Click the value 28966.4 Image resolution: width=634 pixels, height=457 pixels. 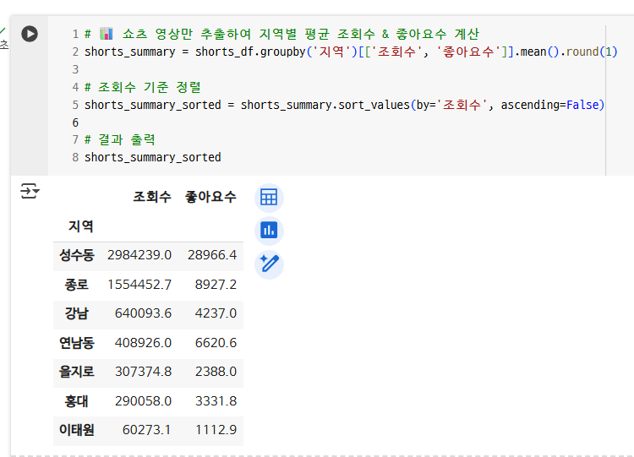[x=212, y=255]
